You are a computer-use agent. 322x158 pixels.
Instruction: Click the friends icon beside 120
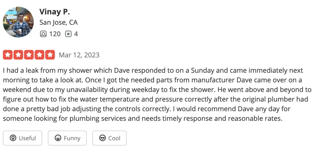coord(43,34)
